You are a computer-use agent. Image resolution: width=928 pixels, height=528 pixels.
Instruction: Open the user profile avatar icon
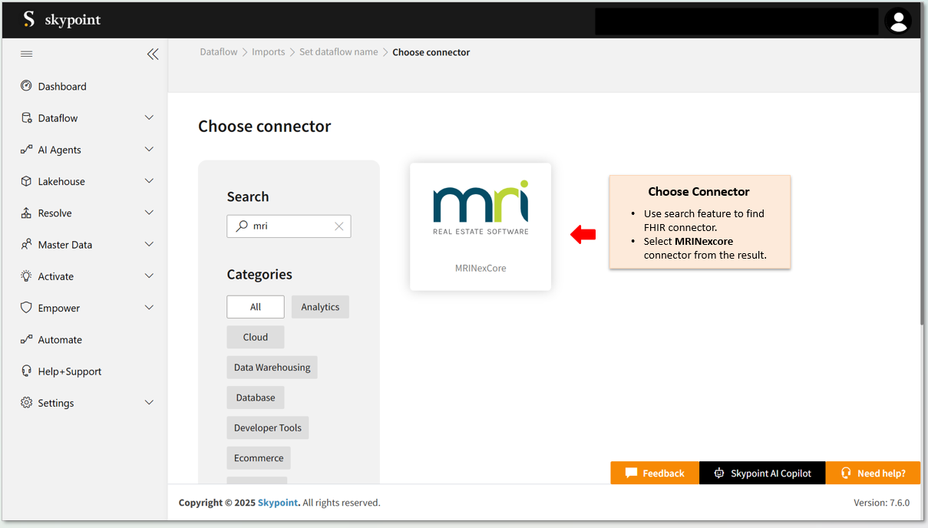(898, 21)
